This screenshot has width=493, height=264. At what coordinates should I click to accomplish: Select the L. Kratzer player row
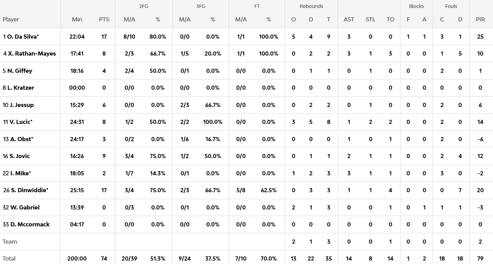coord(21,88)
